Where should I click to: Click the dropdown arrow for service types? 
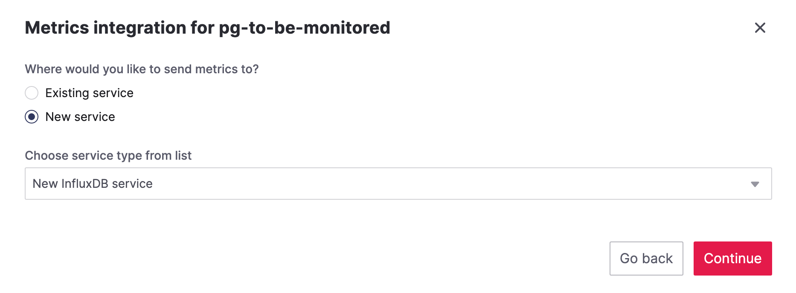755,184
